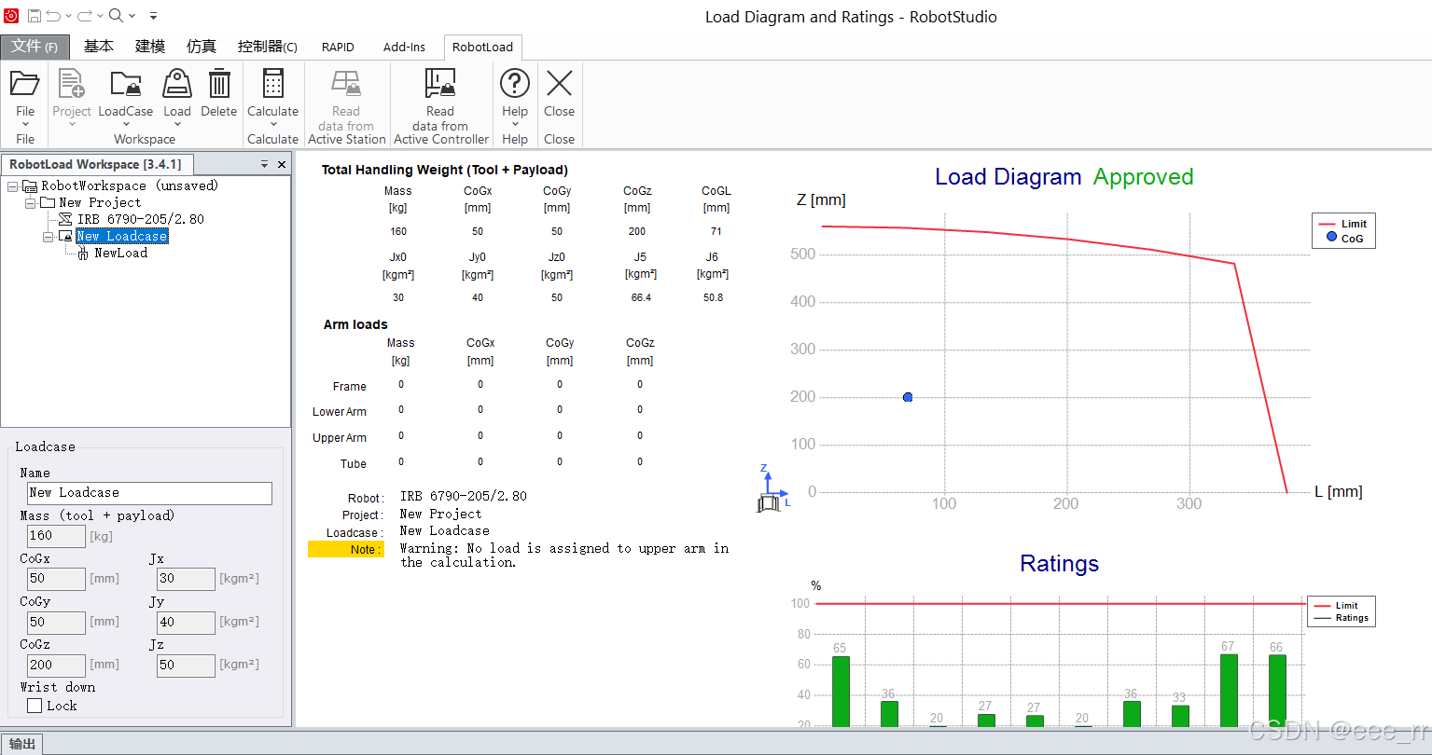Collapse the New Loadcase tree node
The height and width of the screenshot is (755, 1432).
pyautogui.click(x=48, y=237)
